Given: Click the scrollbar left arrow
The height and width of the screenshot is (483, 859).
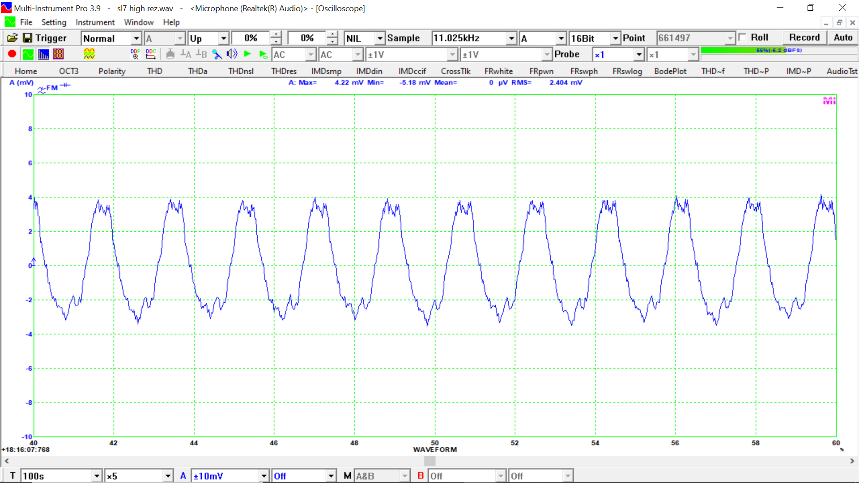Looking at the screenshot, I should [6, 461].
